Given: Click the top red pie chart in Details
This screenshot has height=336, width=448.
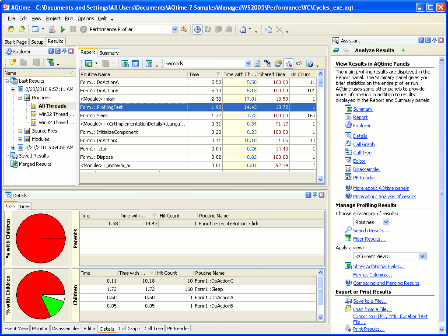Looking at the screenshot, I should pos(41,238).
